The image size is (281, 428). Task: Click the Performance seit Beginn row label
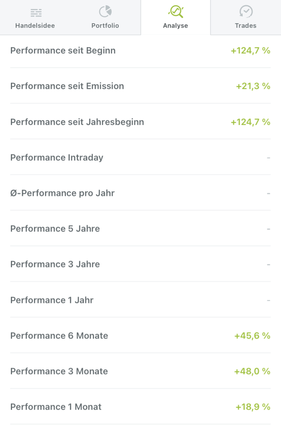tap(63, 51)
